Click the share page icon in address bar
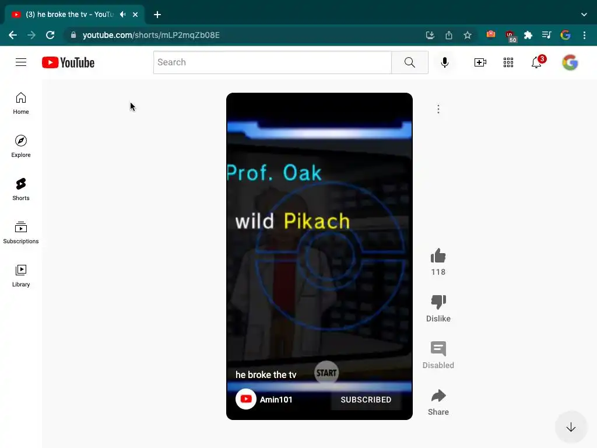The image size is (597, 448). click(449, 35)
